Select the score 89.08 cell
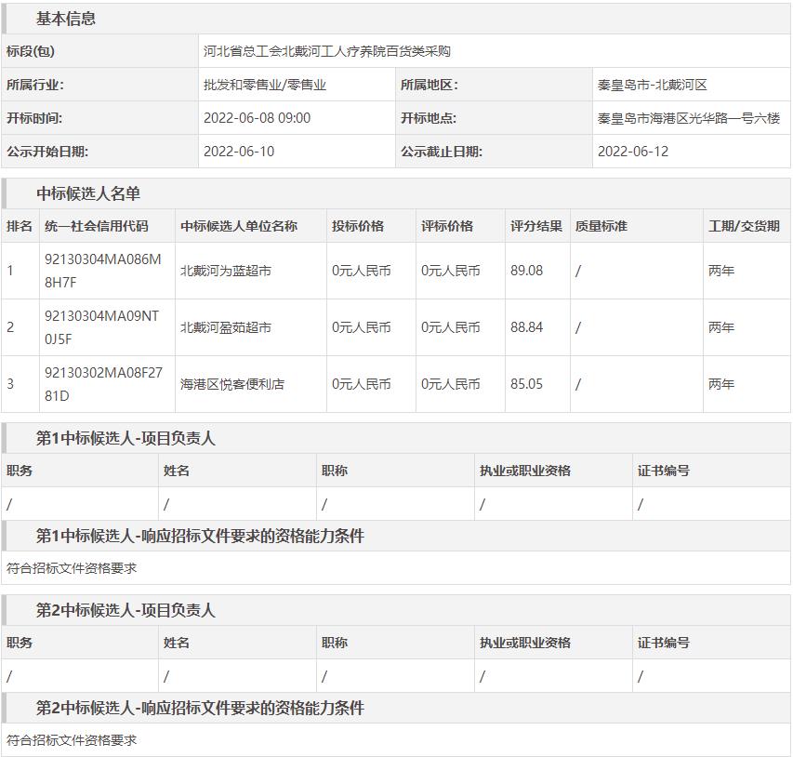 coord(526,271)
